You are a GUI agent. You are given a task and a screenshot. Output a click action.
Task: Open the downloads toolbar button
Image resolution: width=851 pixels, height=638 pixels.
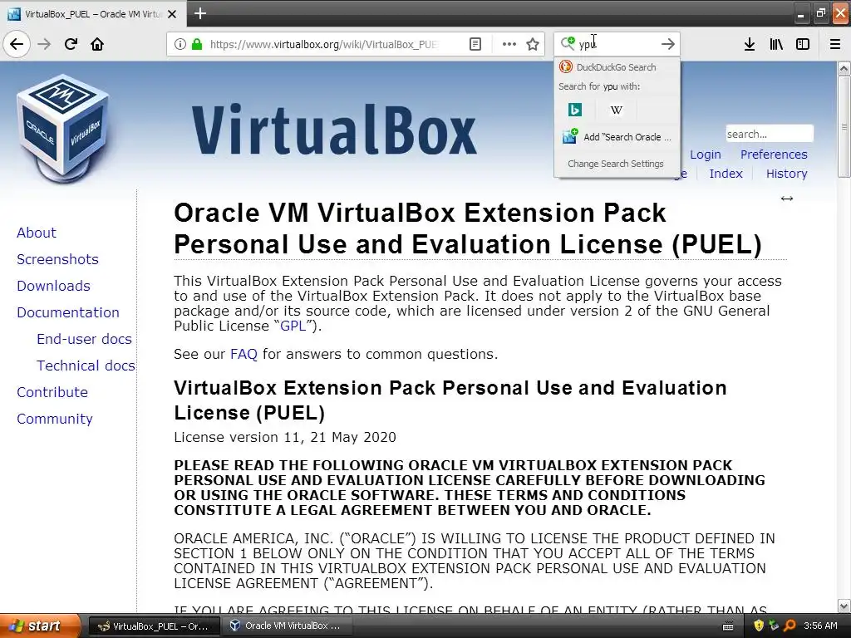coord(750,44)
